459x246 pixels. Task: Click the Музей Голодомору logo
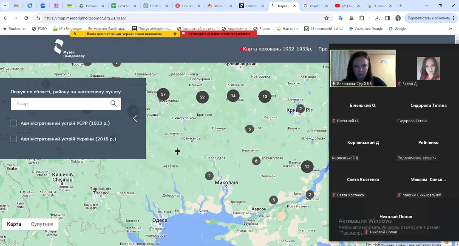pos(69,48)
